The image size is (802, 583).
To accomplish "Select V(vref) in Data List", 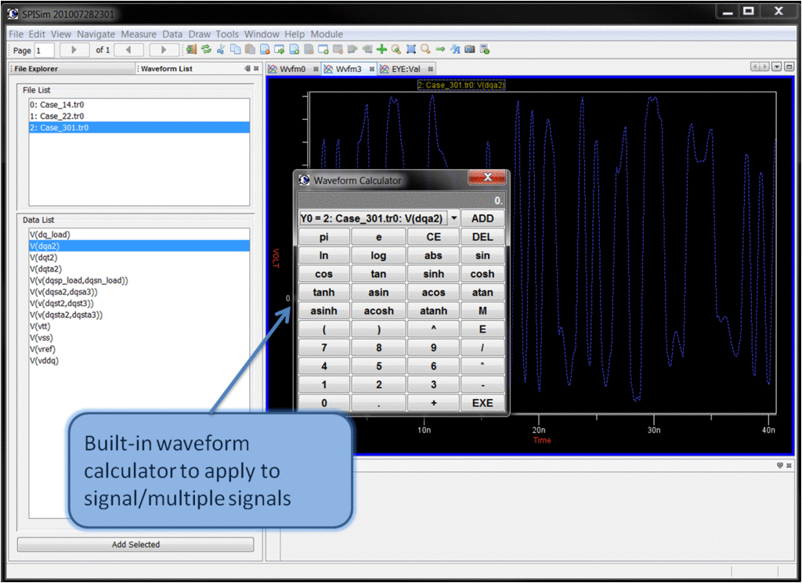I will coord(42,349).
